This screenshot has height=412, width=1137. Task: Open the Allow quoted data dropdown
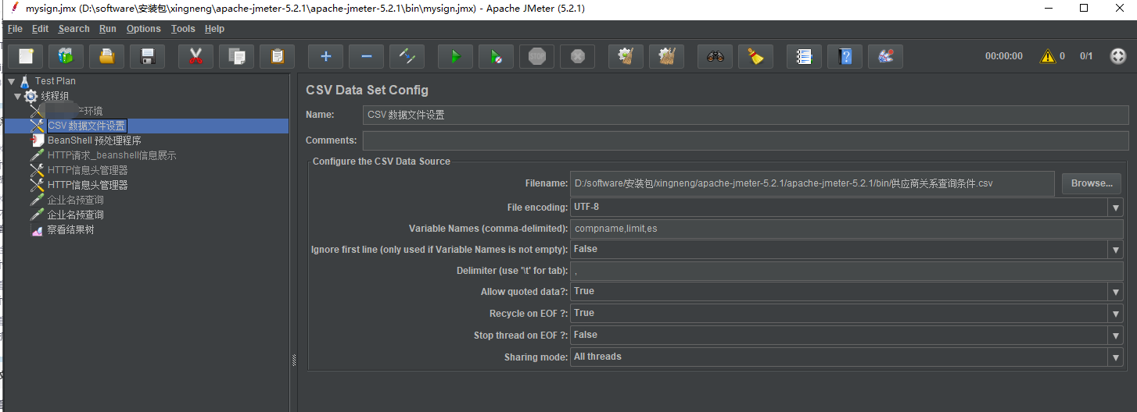click(x=1115, y=292)
